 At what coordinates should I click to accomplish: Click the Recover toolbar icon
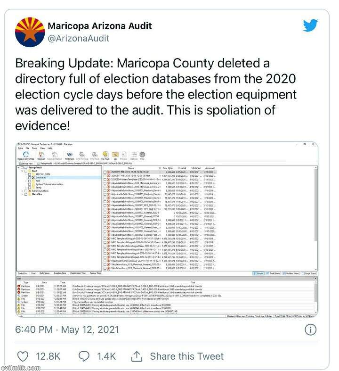[x=42, y=154]
